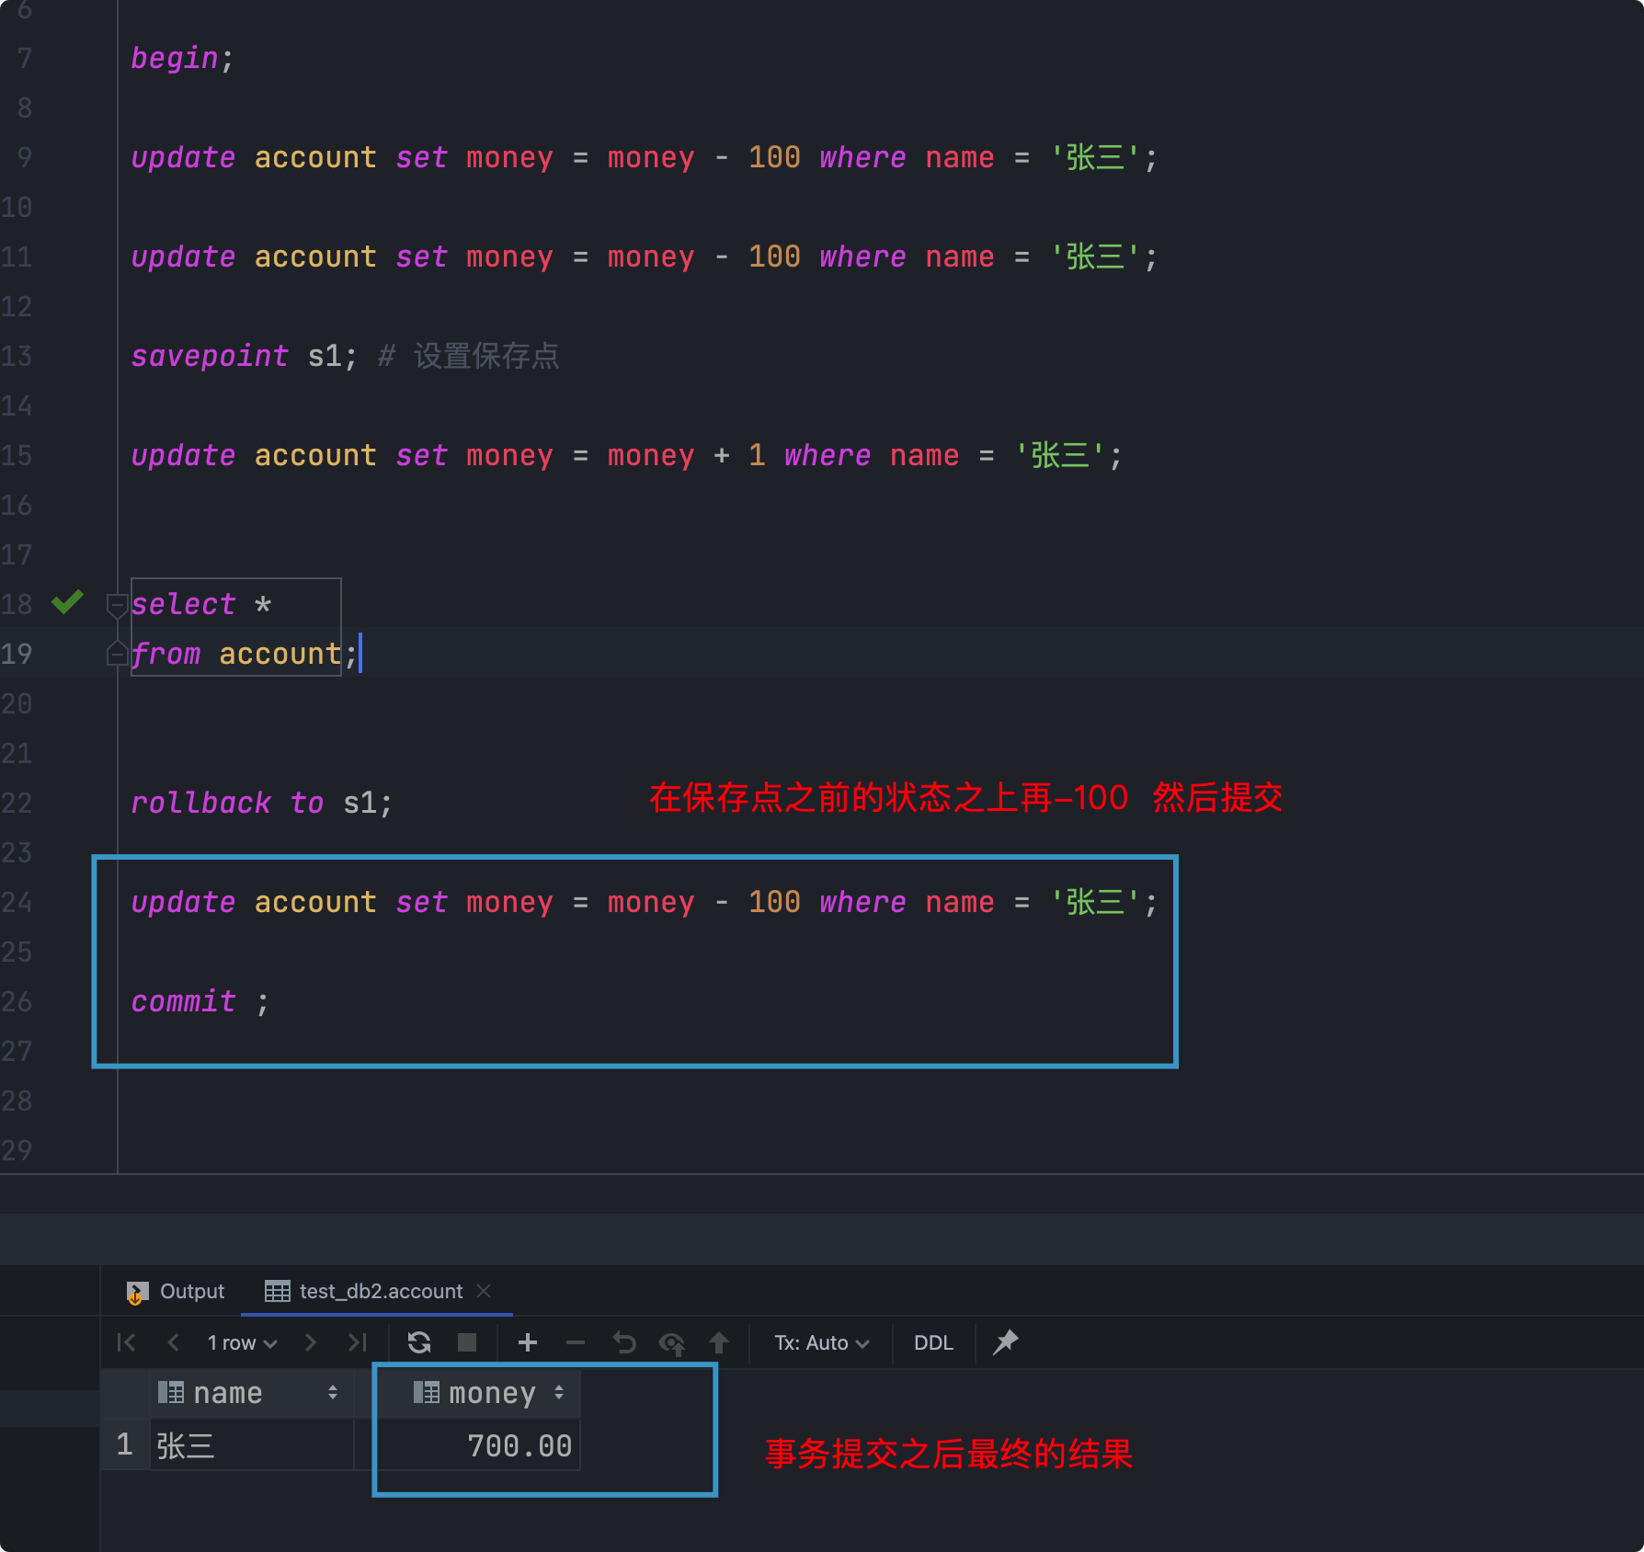Click 'from account' on line 19

click(236, 654)
